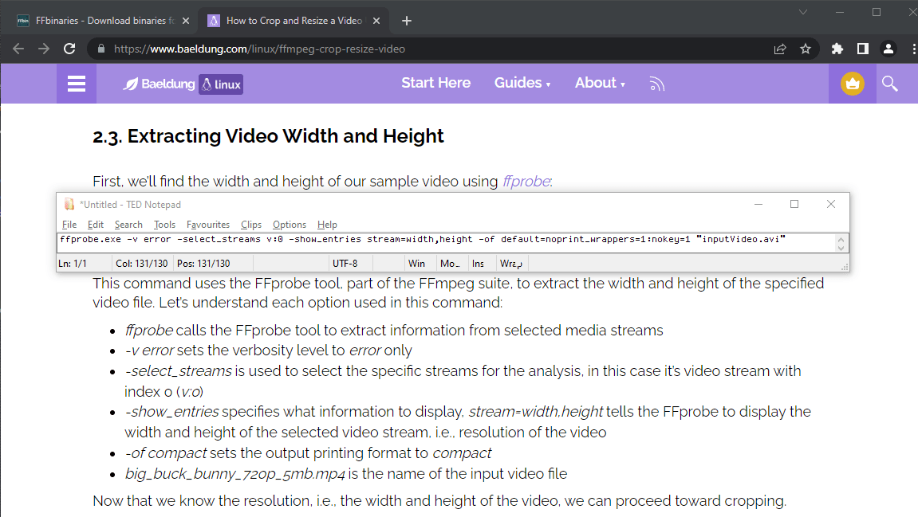Expand the About dropdown menu

[x=600, y=83]
